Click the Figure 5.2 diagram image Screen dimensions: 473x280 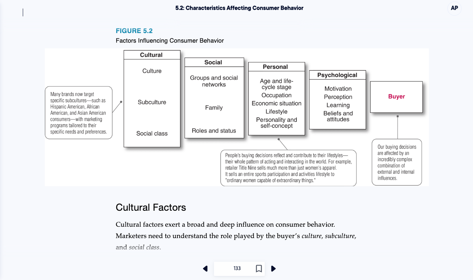coord(237,117)
